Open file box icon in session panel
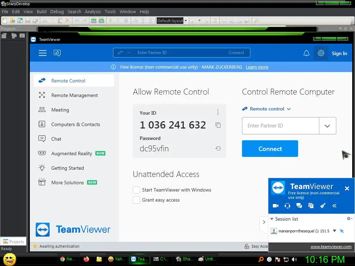This screenshot has width=355, height=266. (x=311, y=206)
